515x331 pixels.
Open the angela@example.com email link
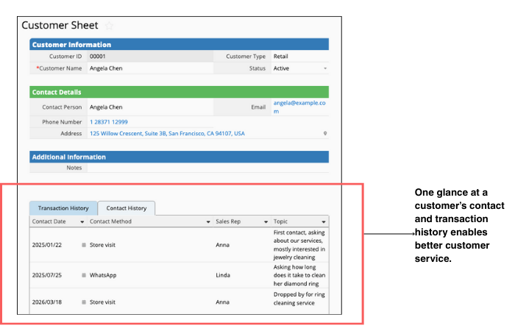pyautogui.click(x=297, y=107)
